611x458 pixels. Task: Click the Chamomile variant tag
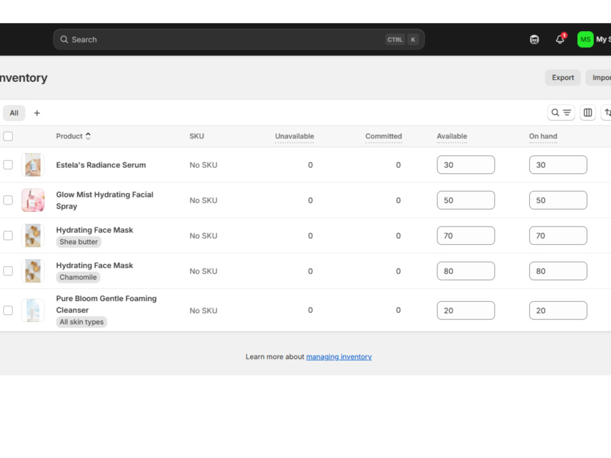(x=78, y=277)
